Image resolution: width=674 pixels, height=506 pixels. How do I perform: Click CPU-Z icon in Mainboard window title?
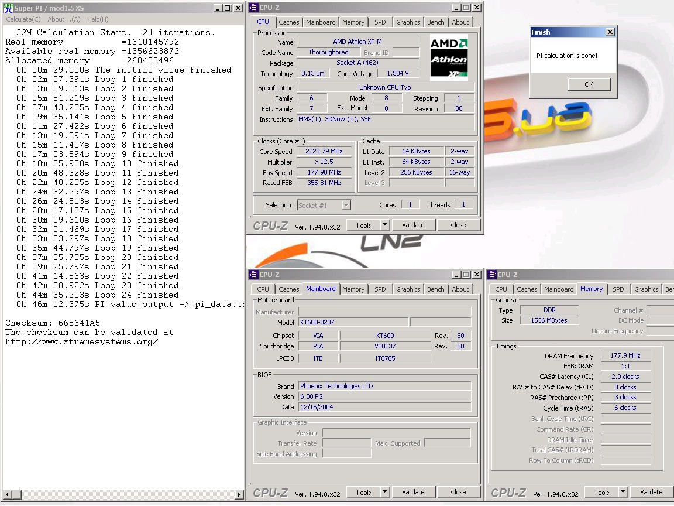[254, 275]
